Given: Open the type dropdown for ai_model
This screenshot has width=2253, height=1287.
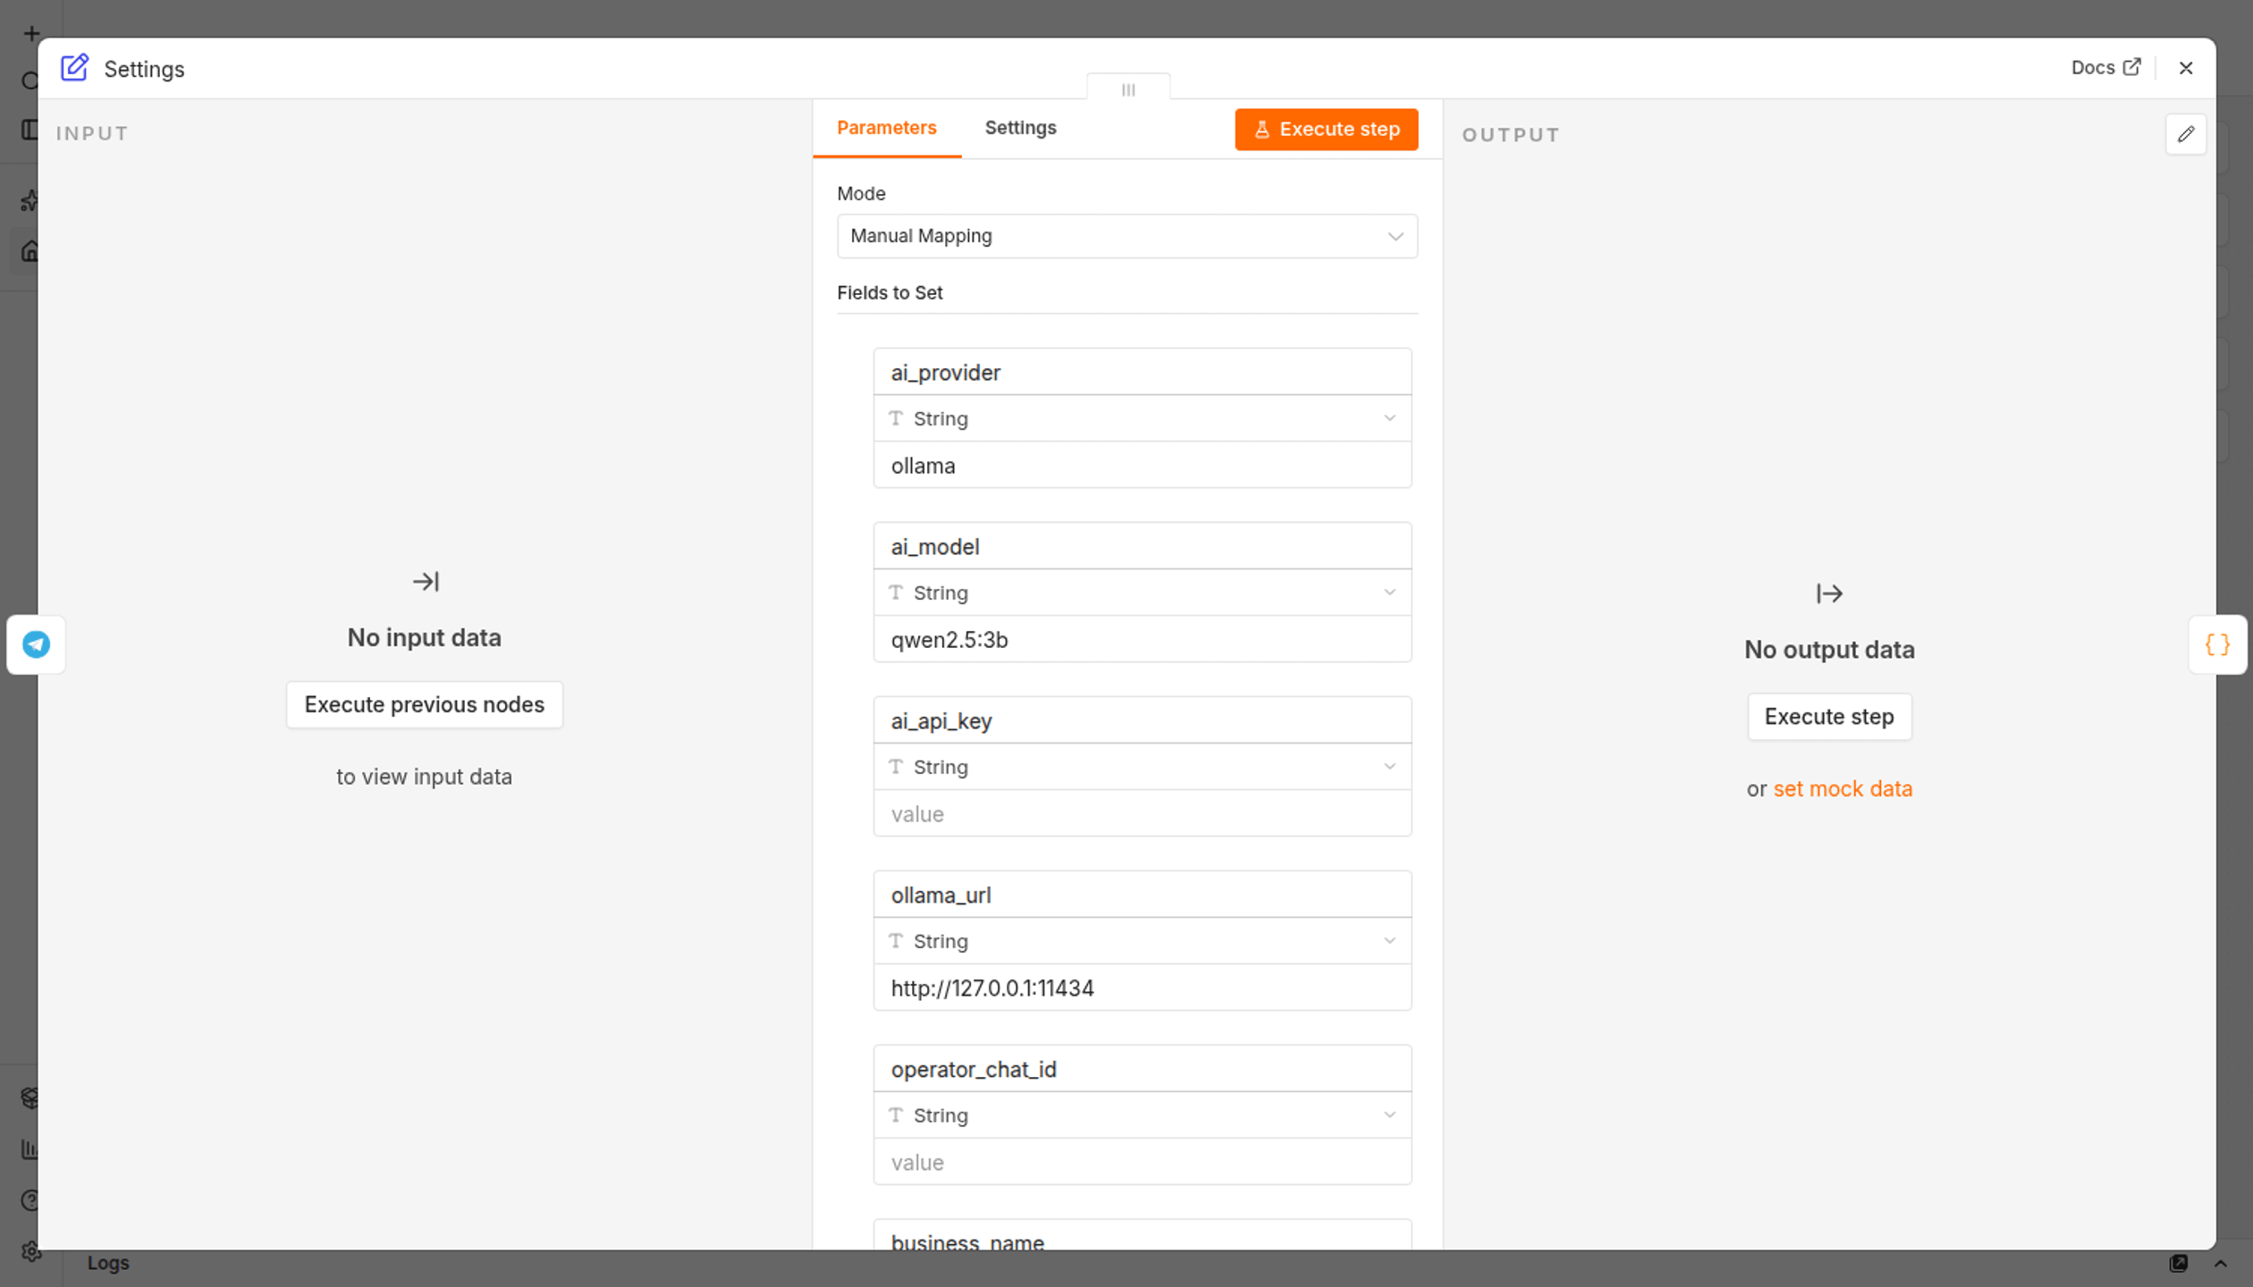Looking at the screenshot, I should [x=1142, y=593].
